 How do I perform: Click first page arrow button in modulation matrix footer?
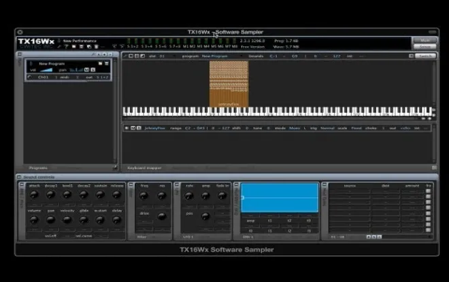click(369, 236)
